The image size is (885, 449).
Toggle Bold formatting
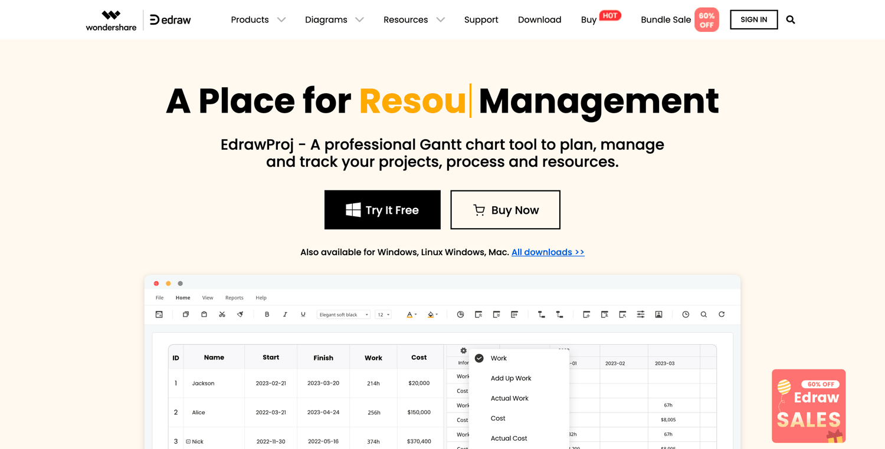tap(267, 315)
